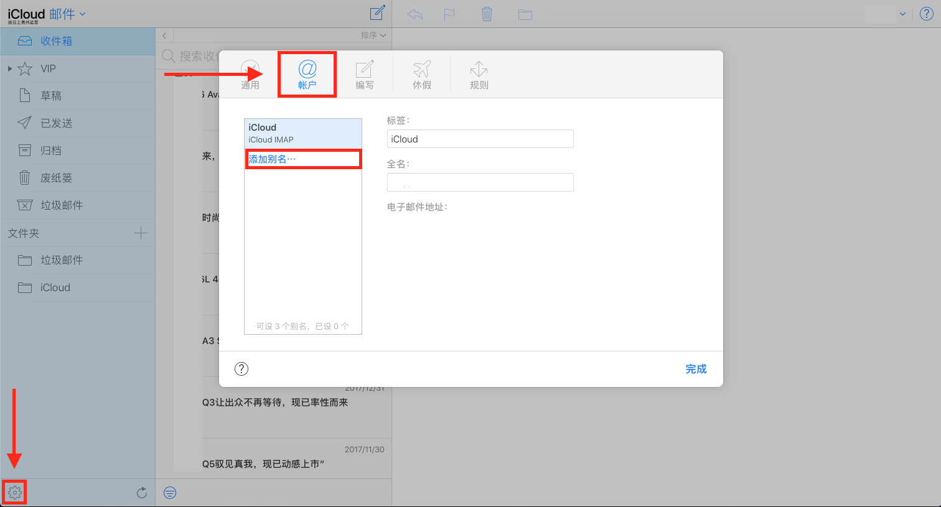Open the 排序 sort dropdown
941x507 pixels.
373,35
